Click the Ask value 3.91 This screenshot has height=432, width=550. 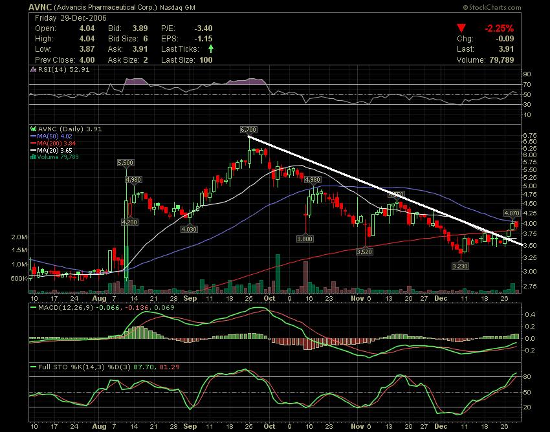(x=140, y=49)
